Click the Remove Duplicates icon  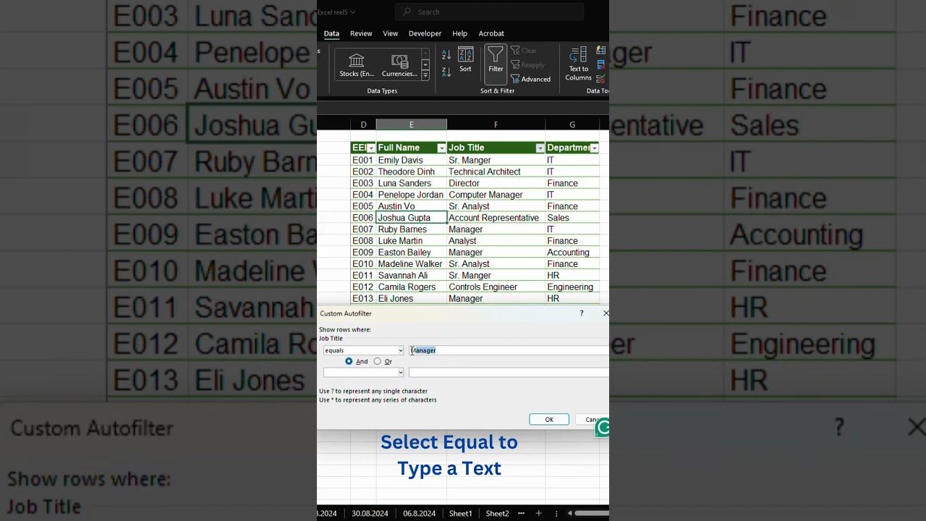tap(601, 64)
